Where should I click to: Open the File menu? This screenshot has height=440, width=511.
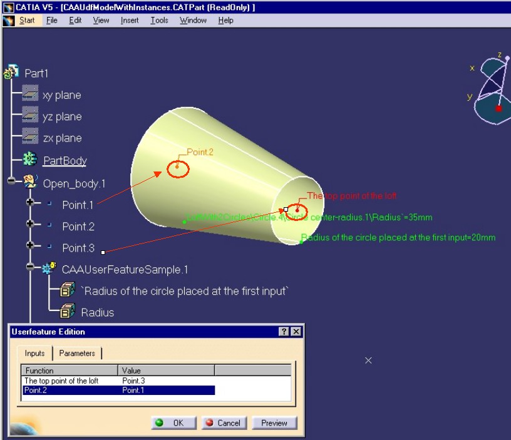(52, 21)
